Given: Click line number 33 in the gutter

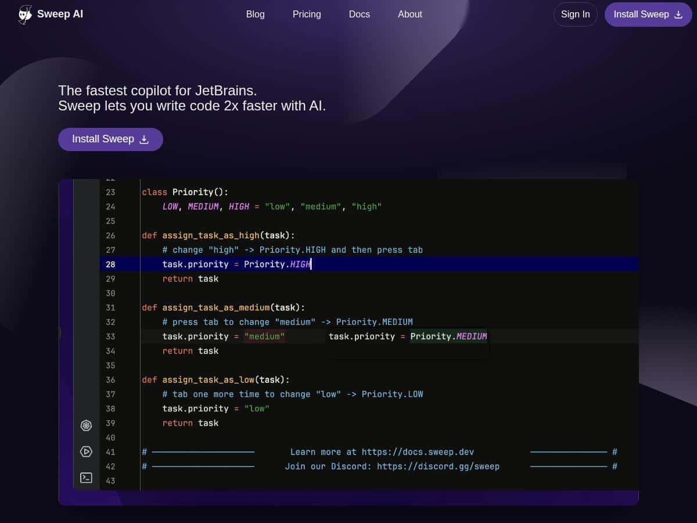Looking at the screenshot, I should [x=110, y=336].
